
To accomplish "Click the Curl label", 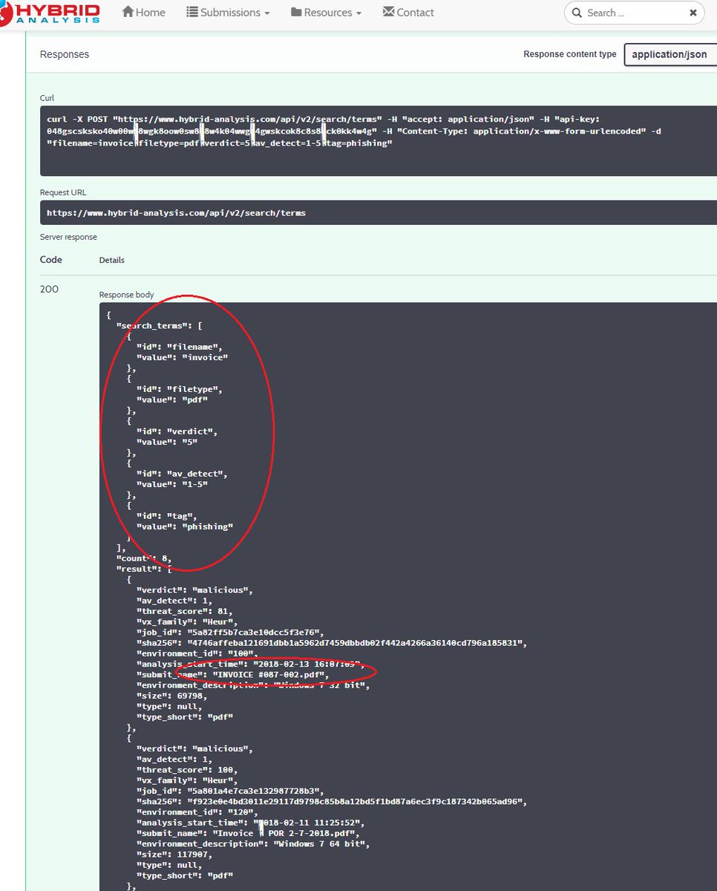I will point(47,98).
